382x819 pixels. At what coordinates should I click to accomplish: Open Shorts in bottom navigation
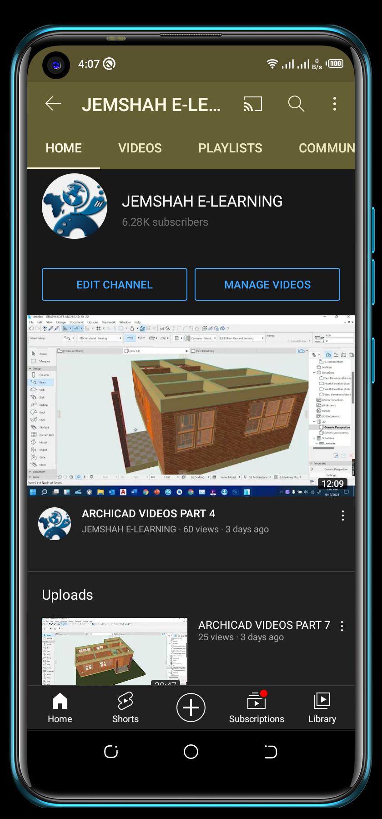tap(126, 708)
